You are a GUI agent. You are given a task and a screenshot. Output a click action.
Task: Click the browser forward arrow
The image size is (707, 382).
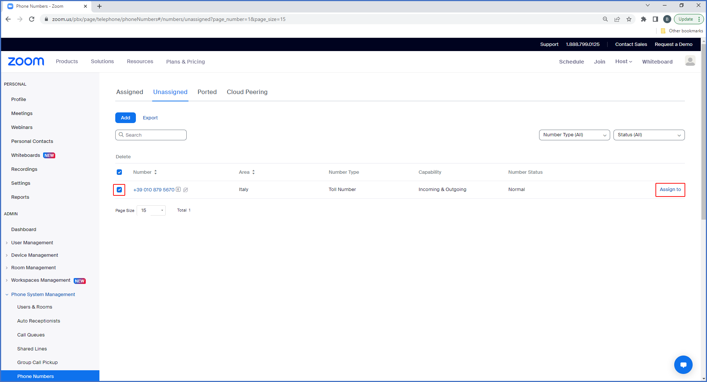20,19
